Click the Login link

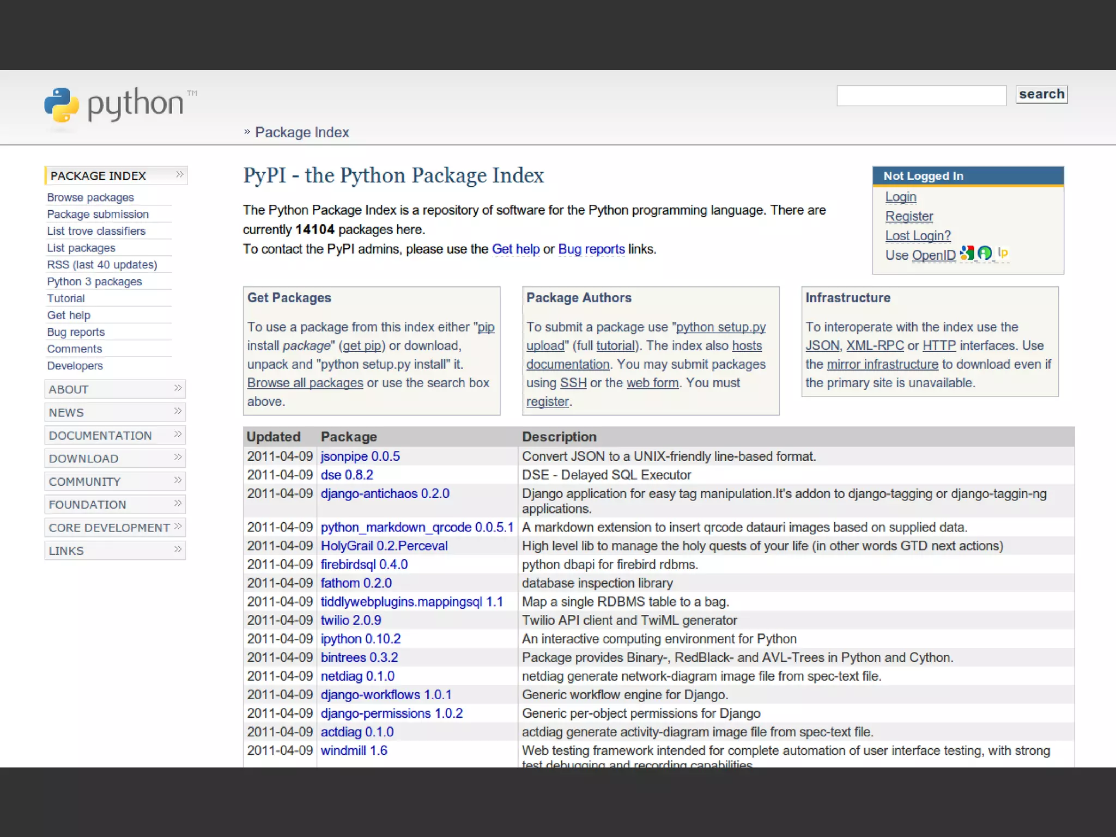pyautogui.click(x=900, y=197)
